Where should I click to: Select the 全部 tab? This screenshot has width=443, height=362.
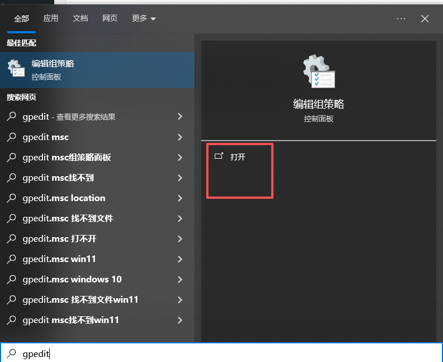pos(21,19)
